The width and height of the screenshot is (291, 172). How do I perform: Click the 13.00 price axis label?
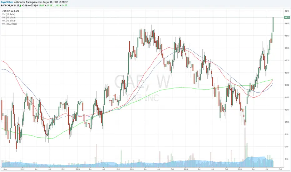(287, 48)
